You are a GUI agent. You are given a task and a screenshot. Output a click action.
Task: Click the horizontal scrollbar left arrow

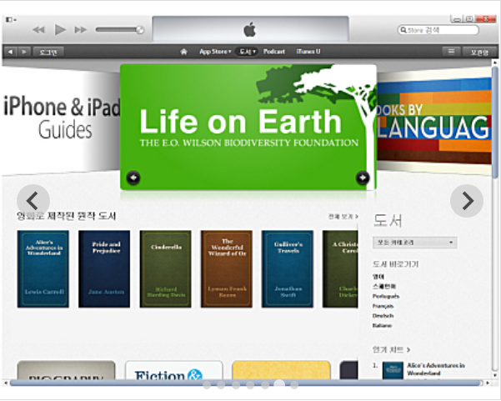(6, 383)
